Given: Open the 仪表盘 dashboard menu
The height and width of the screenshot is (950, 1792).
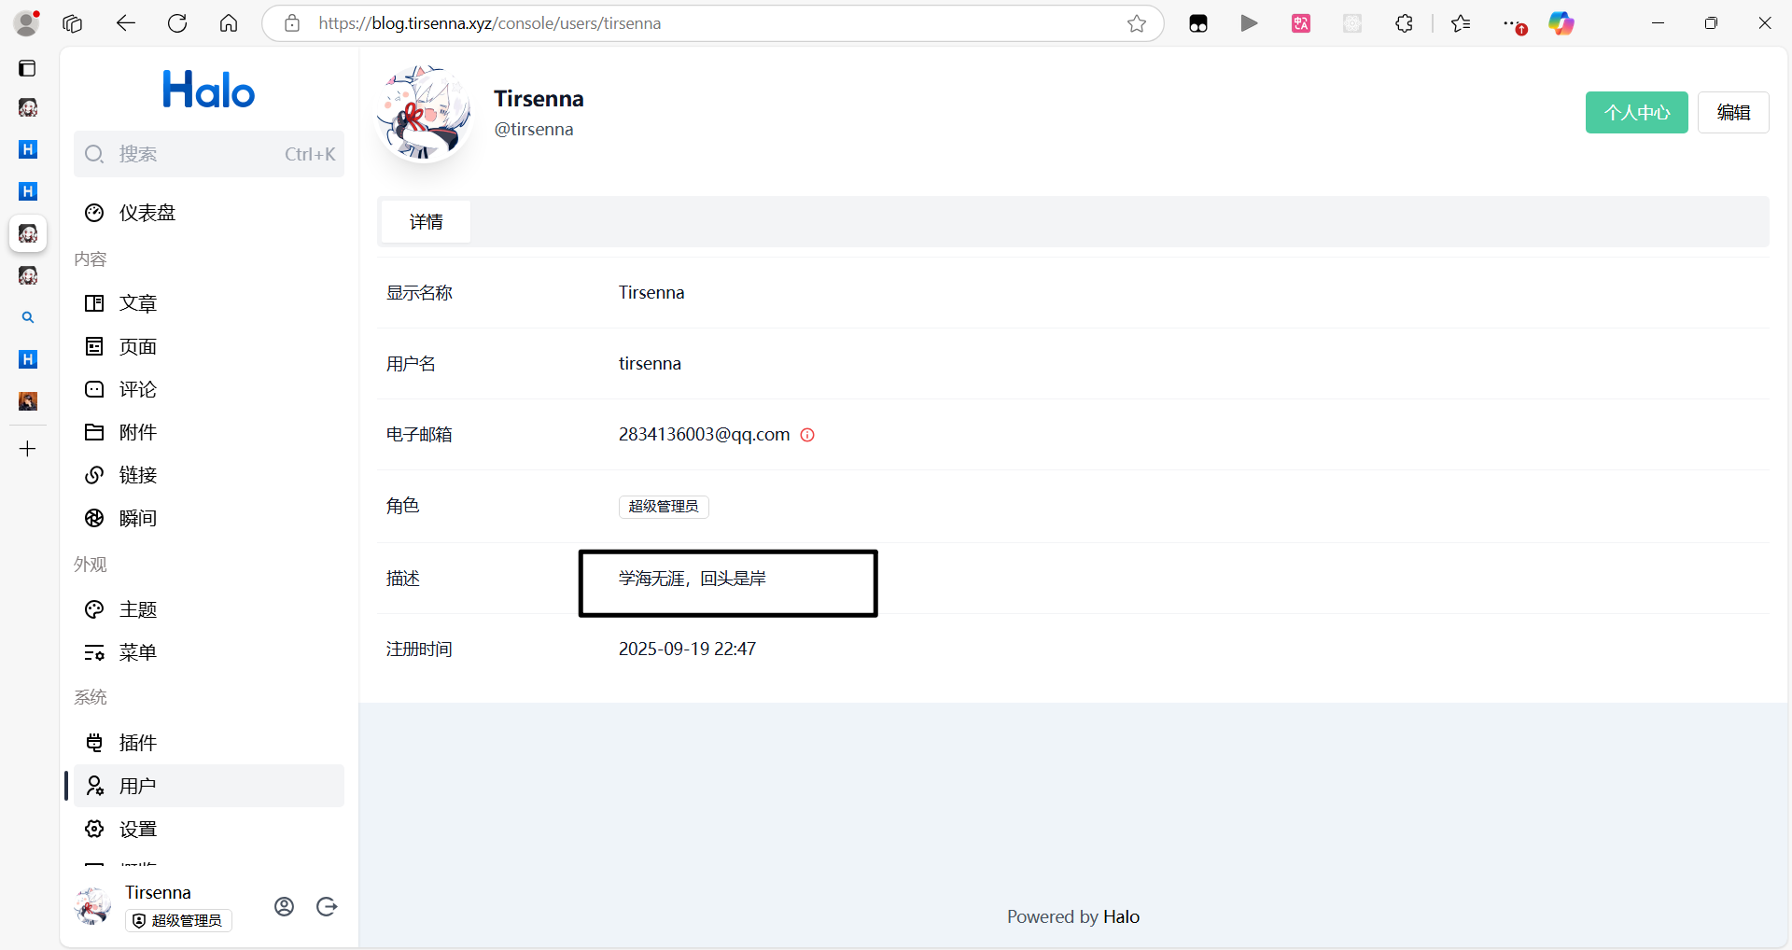Looking at the screenshot, I should point(147,213).
